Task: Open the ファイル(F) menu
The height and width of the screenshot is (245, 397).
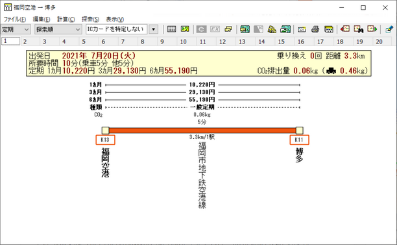Action: [x=15, y=19]
